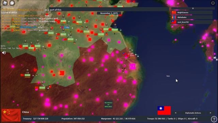Click chat message "arty?"
This screenshot has width=218, height=123.
[x=40, y=27]
